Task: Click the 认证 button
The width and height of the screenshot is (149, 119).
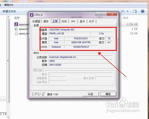Action: coord(91,94)
